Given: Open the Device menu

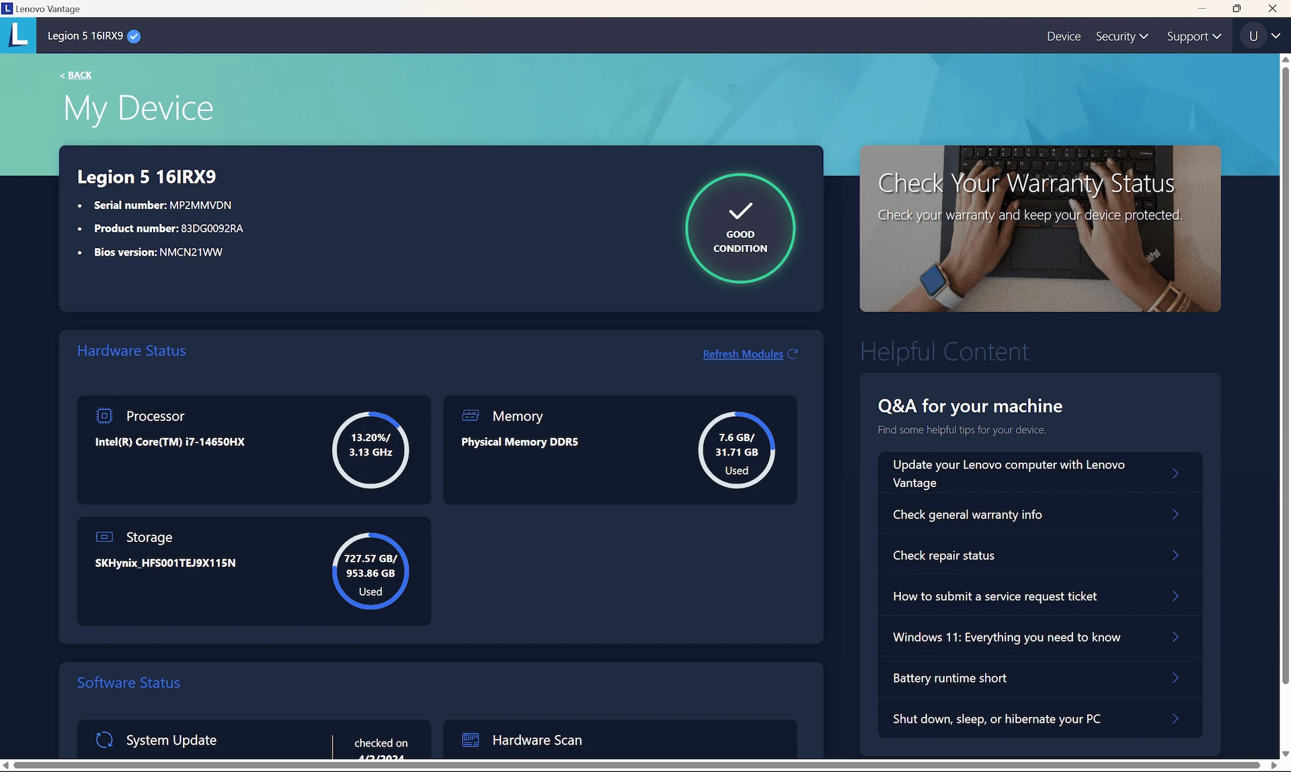Looking at the screenshot, I should (1064, 36).
